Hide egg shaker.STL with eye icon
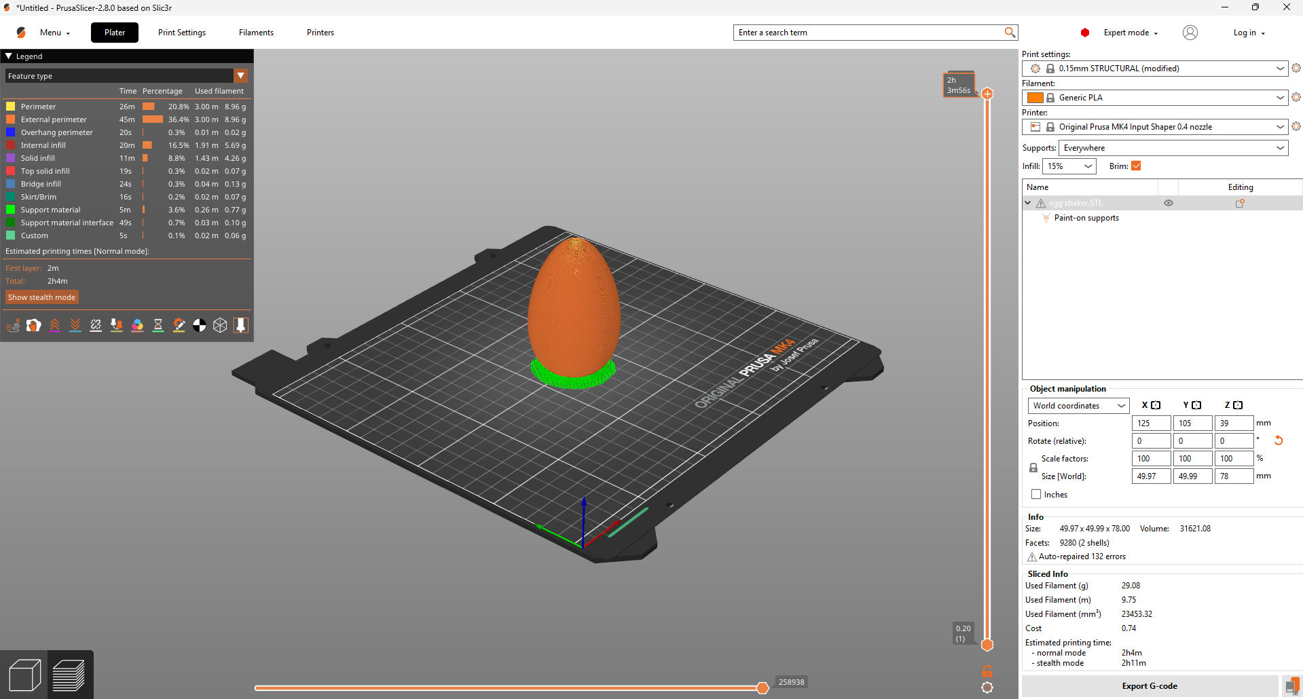The image size is (1303, 699). (1169, 203)
